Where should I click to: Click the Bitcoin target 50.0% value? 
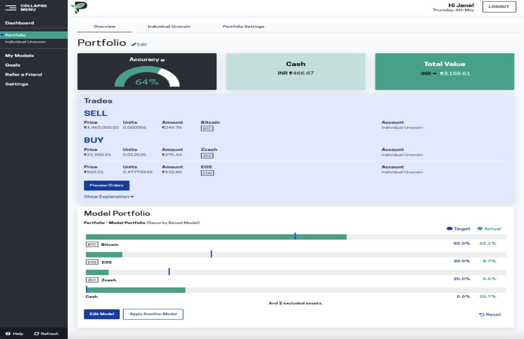tap(462, 243)
